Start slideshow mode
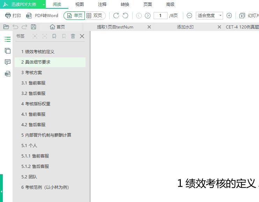 pyautogui.click(x=249, y=16)
